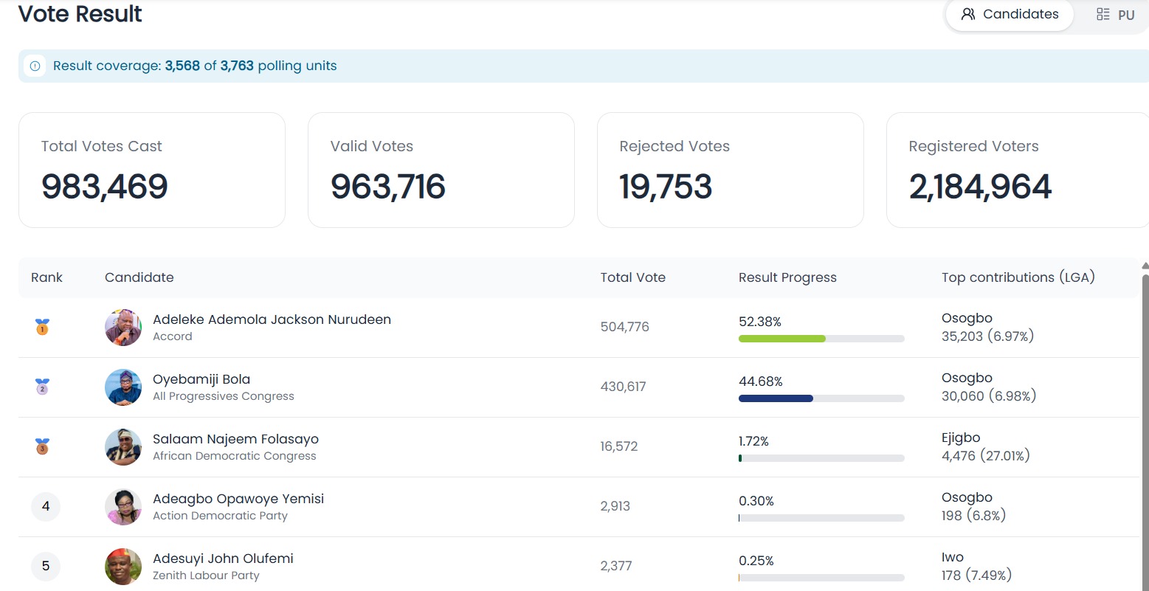
Task: Click the Rejected Votes card
Action: (x=731, y=170)
